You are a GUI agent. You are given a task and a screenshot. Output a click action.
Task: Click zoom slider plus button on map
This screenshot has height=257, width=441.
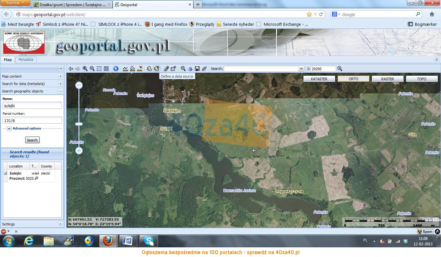(x=79, y=150)
